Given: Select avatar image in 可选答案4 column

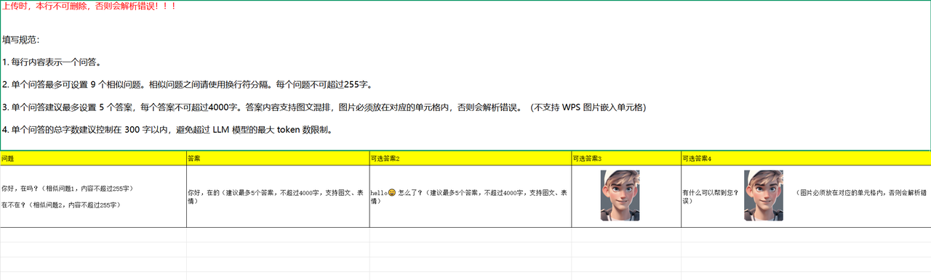Looking at the screenshot, I should [763, 196].
